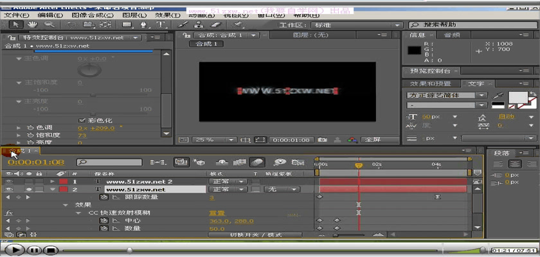Select the Unified Camera tool
540x257 pixels.
[x=89, y=25]
